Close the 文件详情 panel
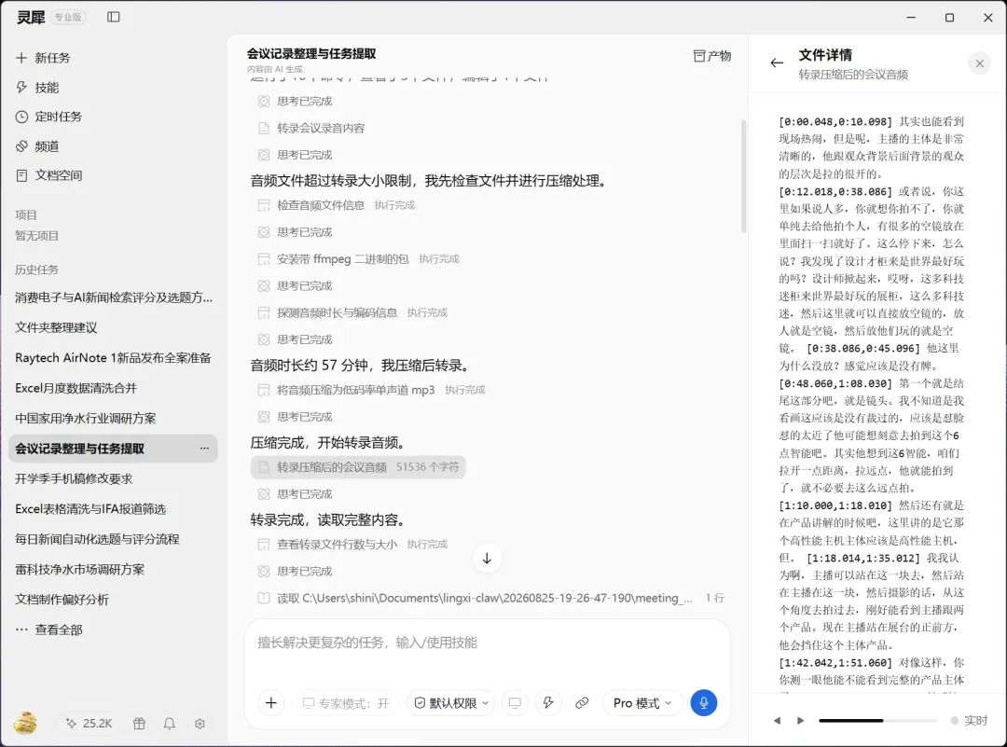 pyautogui.click(x=979, y=62)
